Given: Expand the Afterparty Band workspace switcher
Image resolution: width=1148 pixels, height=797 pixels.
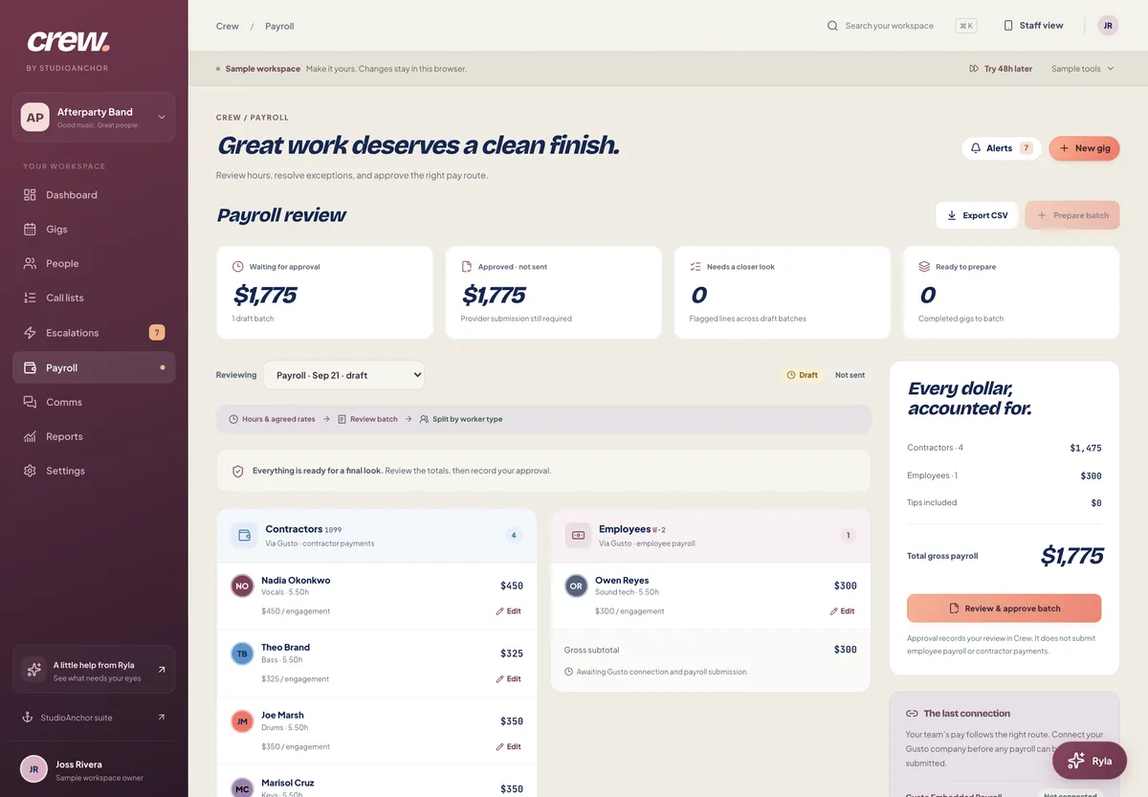Looking at the screenshot, I should click(94, 118).
